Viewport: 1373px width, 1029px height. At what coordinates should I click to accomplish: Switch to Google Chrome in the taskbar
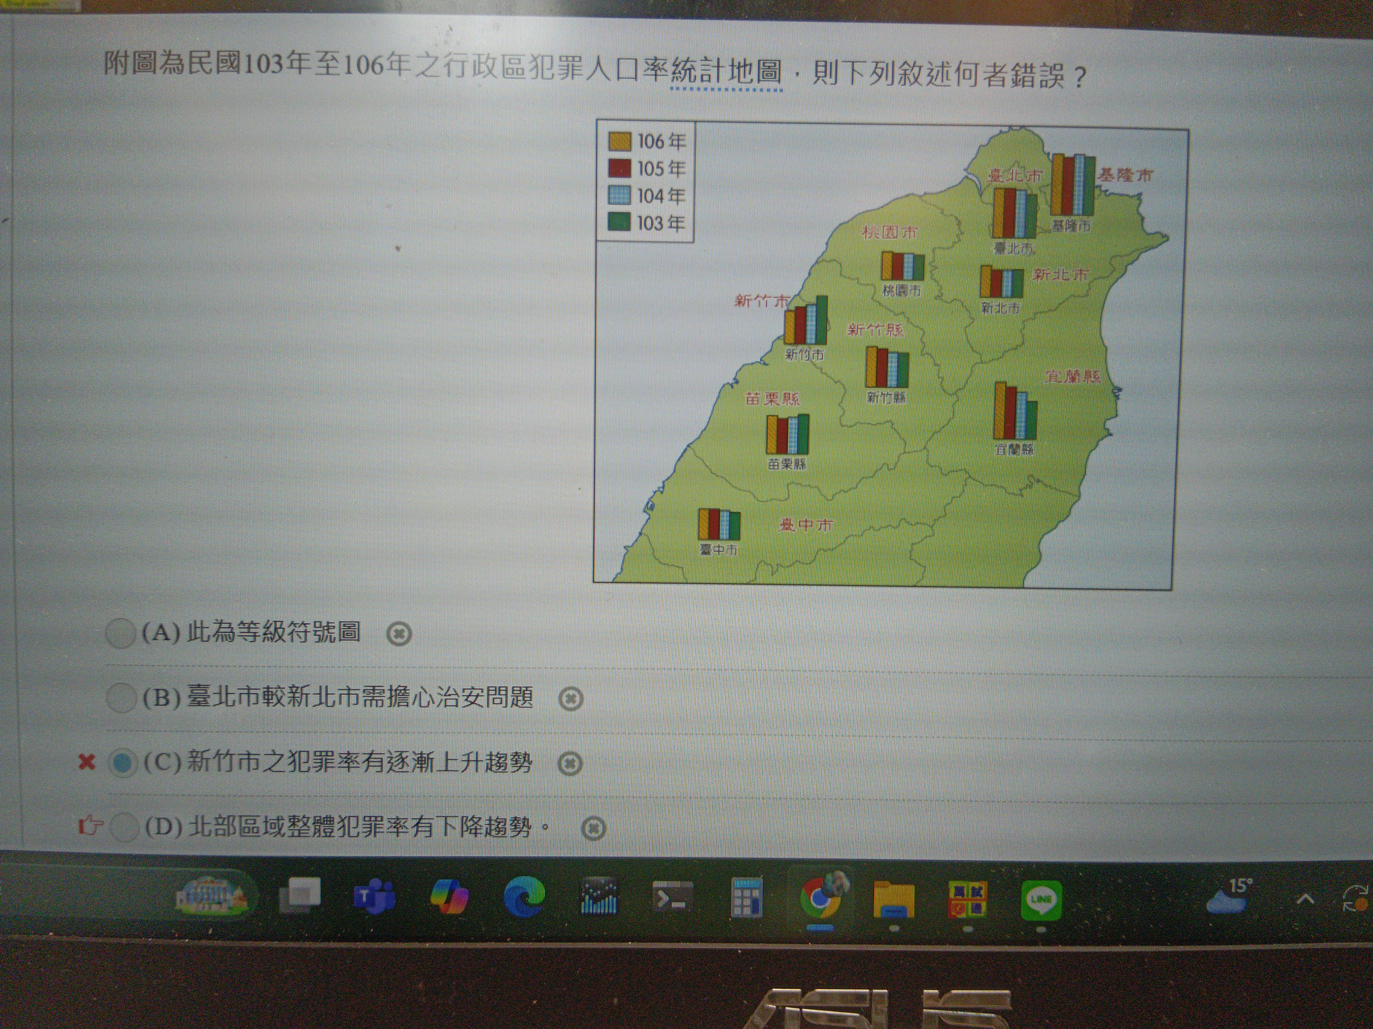821,898
